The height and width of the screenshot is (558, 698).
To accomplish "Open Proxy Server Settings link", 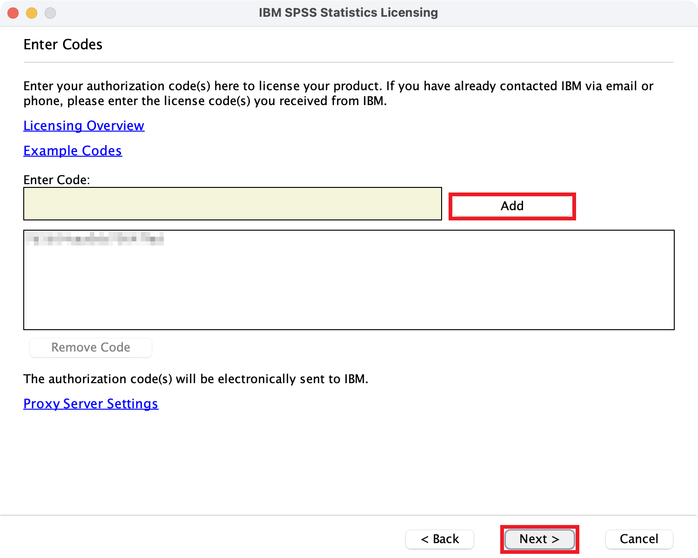I will 91,404.
